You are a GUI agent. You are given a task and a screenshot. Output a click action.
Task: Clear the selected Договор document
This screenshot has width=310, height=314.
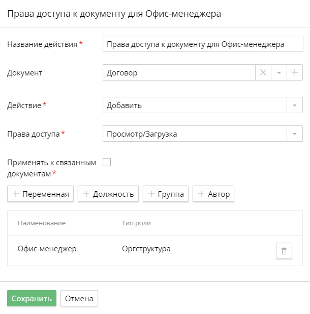(263, 72)
